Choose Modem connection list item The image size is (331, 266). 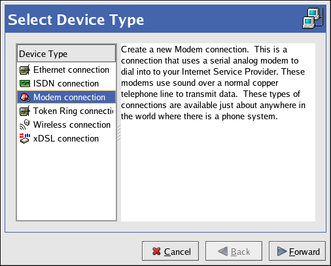tap(66, 97)
